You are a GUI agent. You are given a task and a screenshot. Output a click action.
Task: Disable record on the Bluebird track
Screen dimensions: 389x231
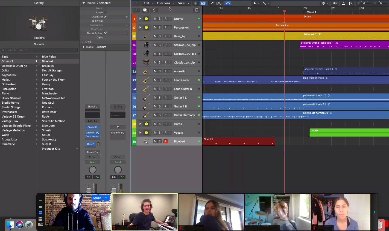pyautogui.click(x=165, y=141)
